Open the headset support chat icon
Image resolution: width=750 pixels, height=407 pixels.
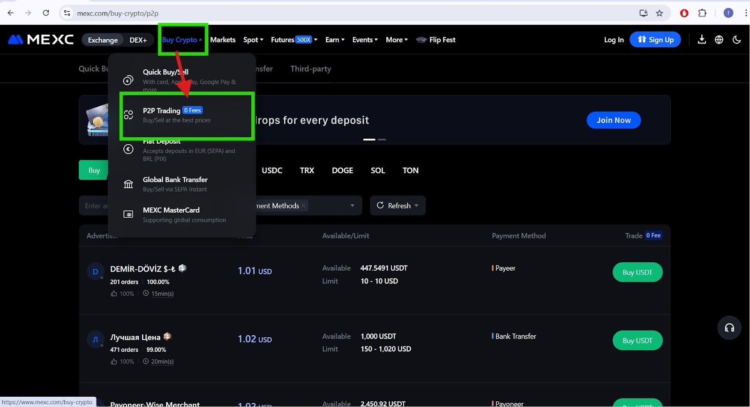729,328
